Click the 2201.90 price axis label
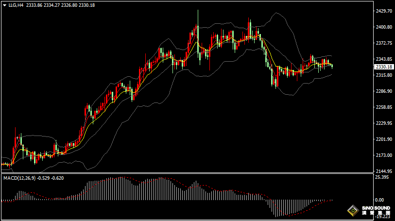This screenshot has height=221, width=395. [x=383, y=139]
